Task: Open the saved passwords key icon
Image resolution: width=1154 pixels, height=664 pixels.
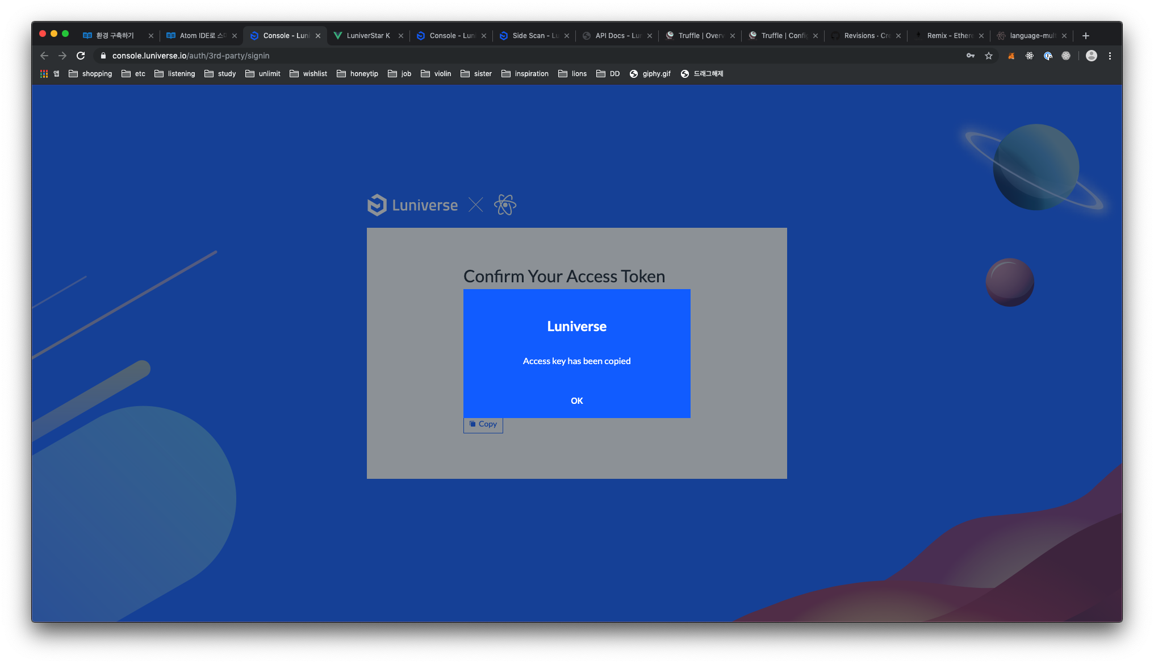Action: coord(971,56)
